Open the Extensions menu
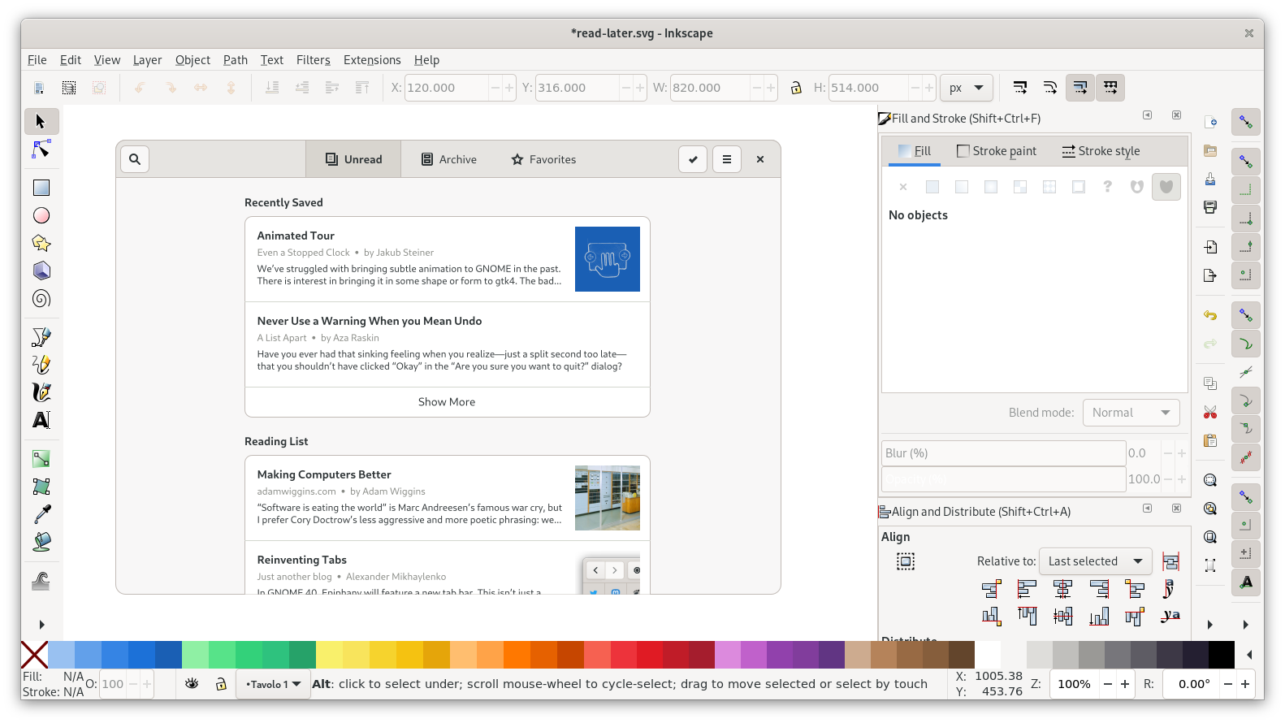The width and height of the screenshot is (1285, 723). point(372,60)
